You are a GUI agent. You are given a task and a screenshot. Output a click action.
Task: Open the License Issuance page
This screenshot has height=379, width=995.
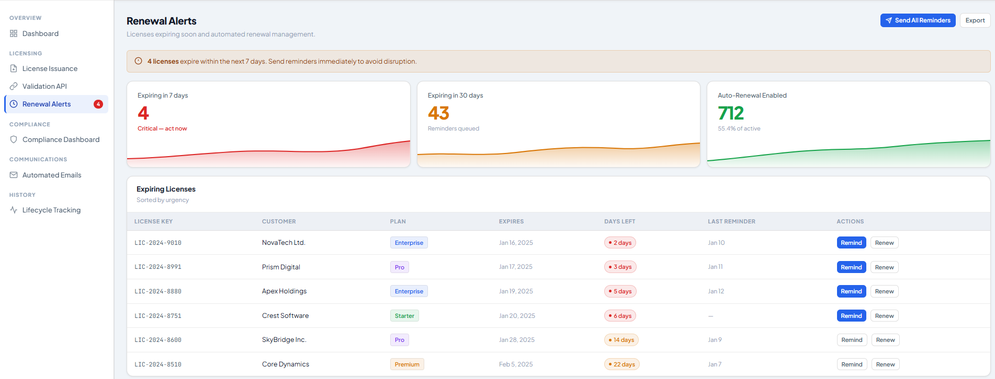coord(50,68)
